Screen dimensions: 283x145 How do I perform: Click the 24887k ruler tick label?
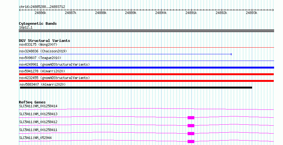click(x=71, y=13)
